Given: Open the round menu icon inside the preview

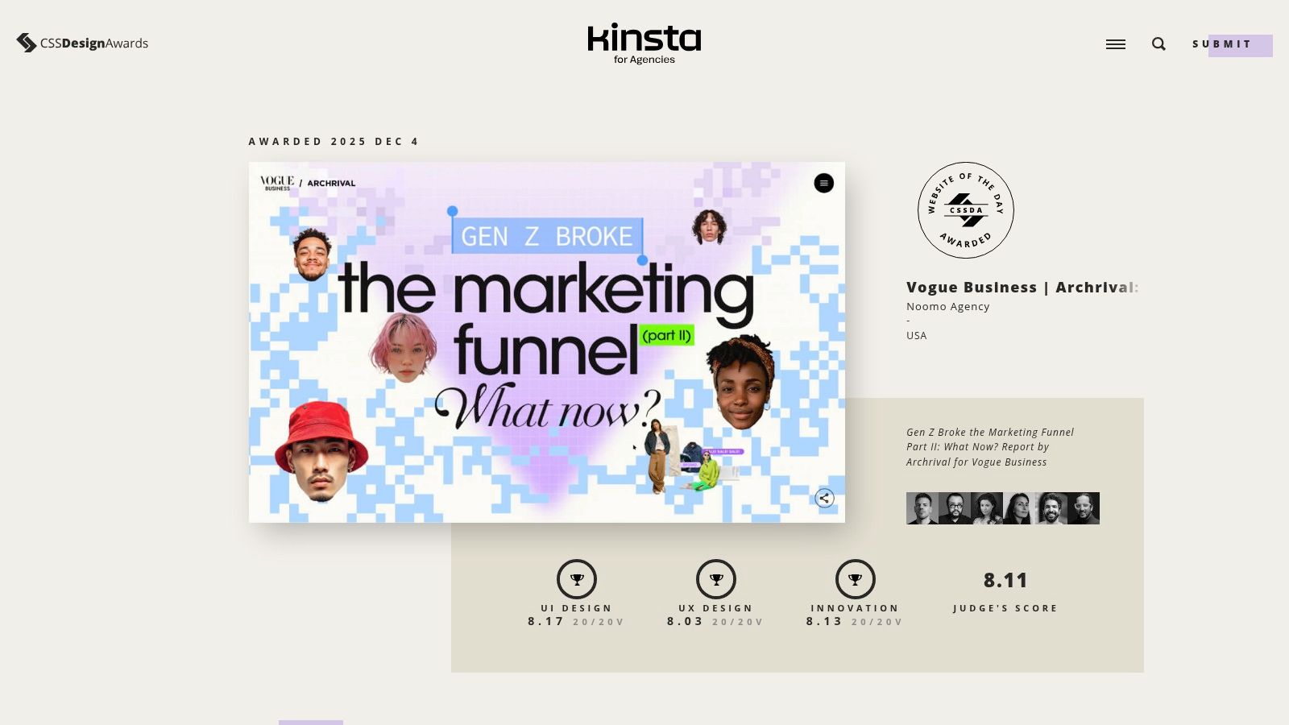Looking at the screenshot, I should click(x=823, y=184).
